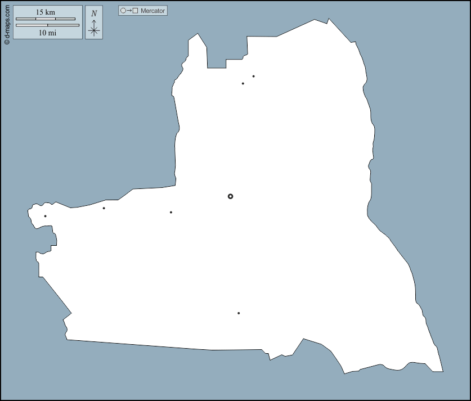This screenshot has width=471, height=401.
Task: Click the circle symbol in projection legend
Action: point(123,11)
